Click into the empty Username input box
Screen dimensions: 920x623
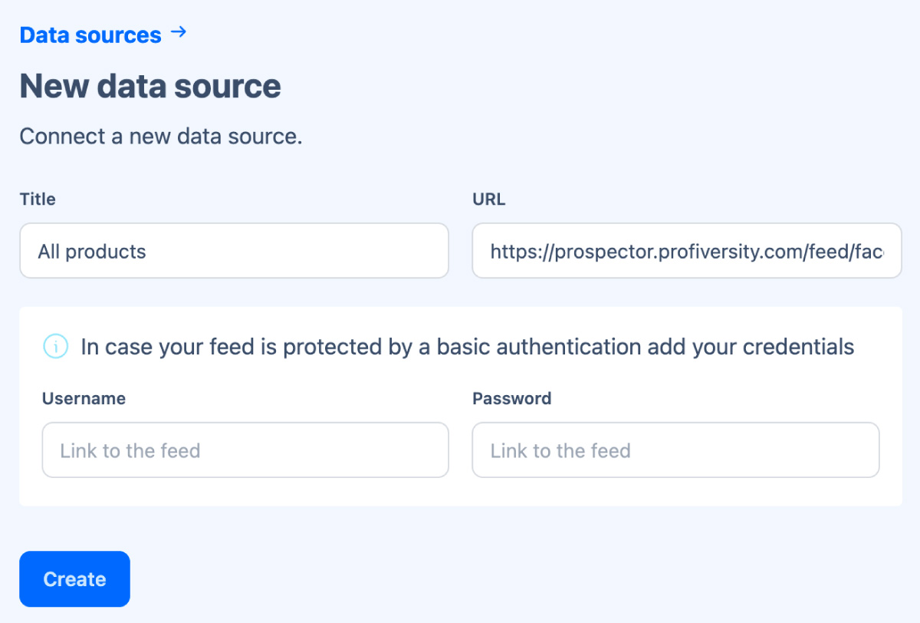245,450
